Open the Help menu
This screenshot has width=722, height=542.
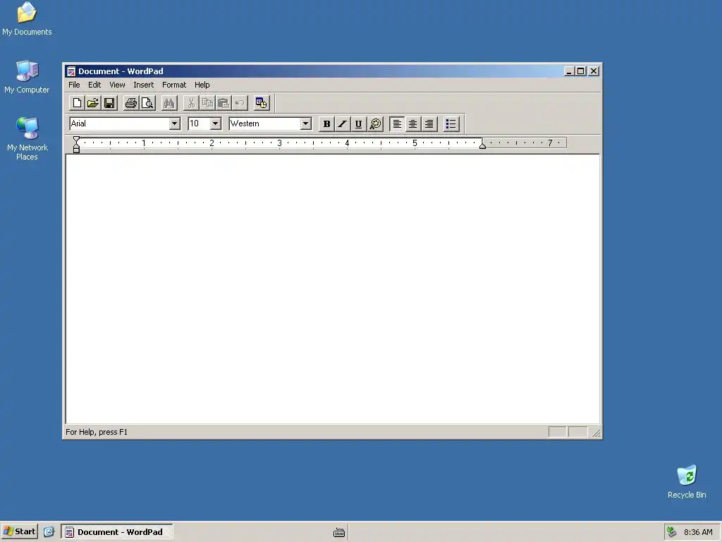coord(202,85)
